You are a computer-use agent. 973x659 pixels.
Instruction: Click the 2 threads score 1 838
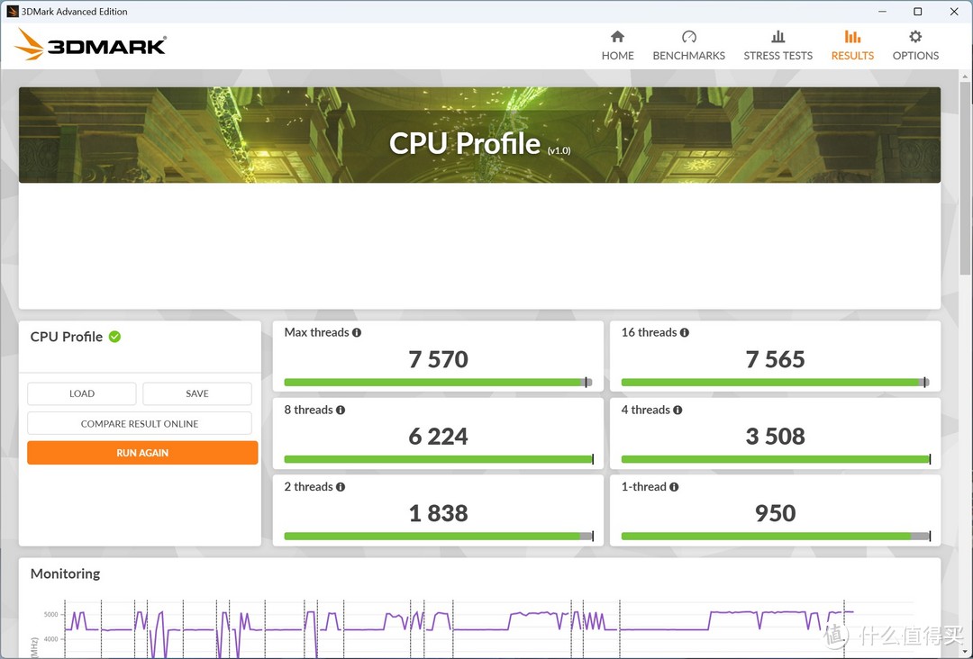click(438, 513)
